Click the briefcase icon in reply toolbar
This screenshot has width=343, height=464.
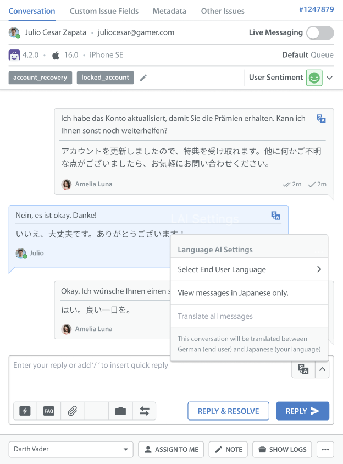(120, 411)
